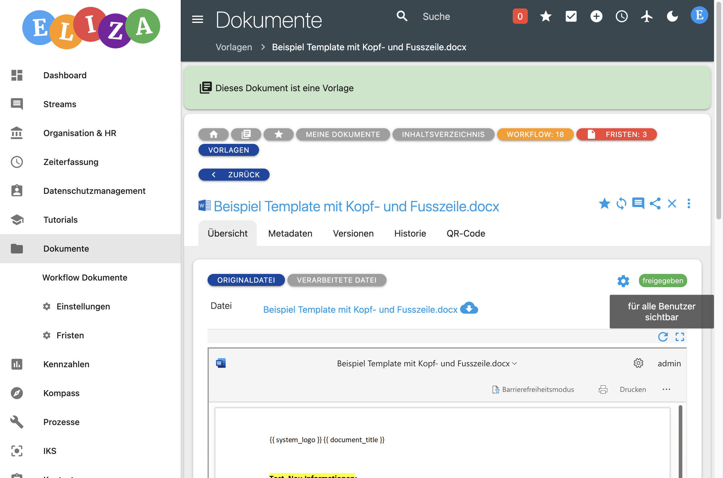723x478 pixels.
Task: Open the hamburger navigation menu
Action: 197,20
